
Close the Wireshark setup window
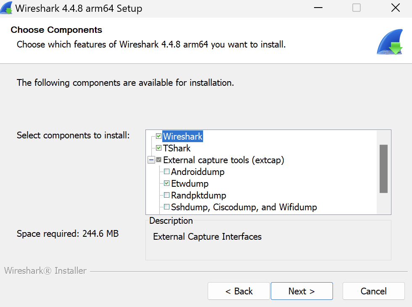[395, 8]
